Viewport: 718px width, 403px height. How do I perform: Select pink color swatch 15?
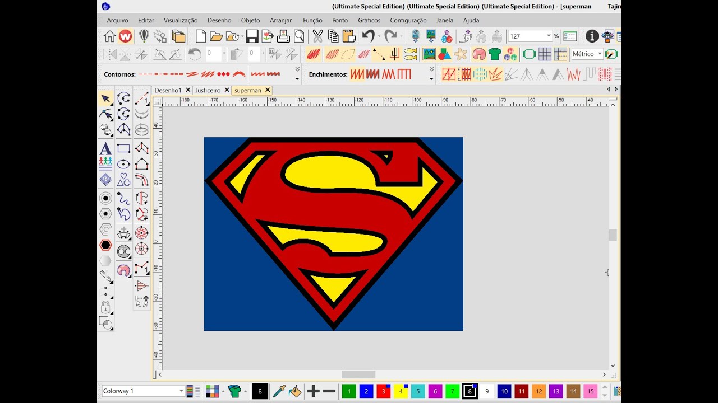point(590,391)
